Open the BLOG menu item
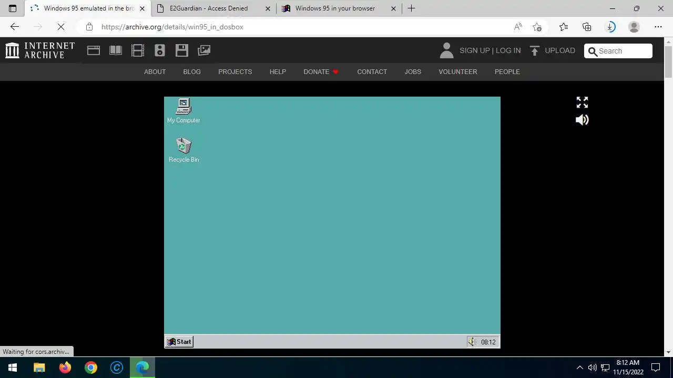 click(192, 71)
